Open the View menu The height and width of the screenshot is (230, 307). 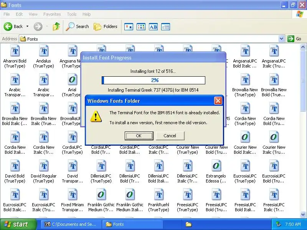33,14
